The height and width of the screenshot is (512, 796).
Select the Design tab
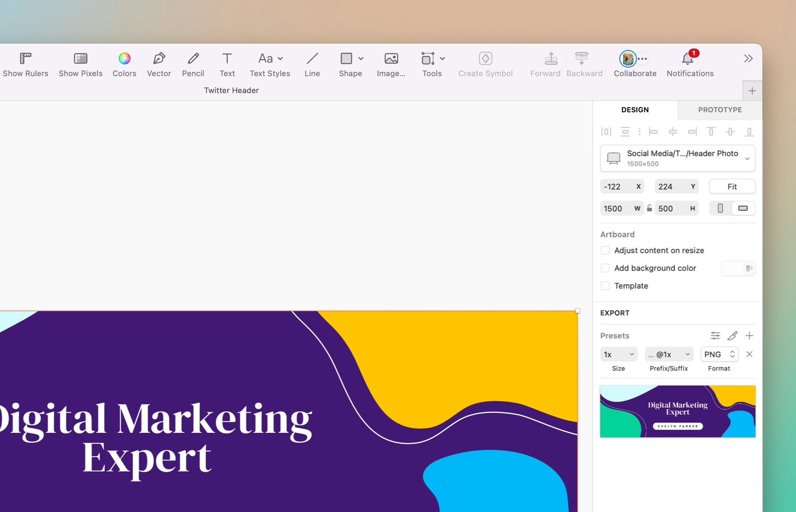click(x=635, y=110)
